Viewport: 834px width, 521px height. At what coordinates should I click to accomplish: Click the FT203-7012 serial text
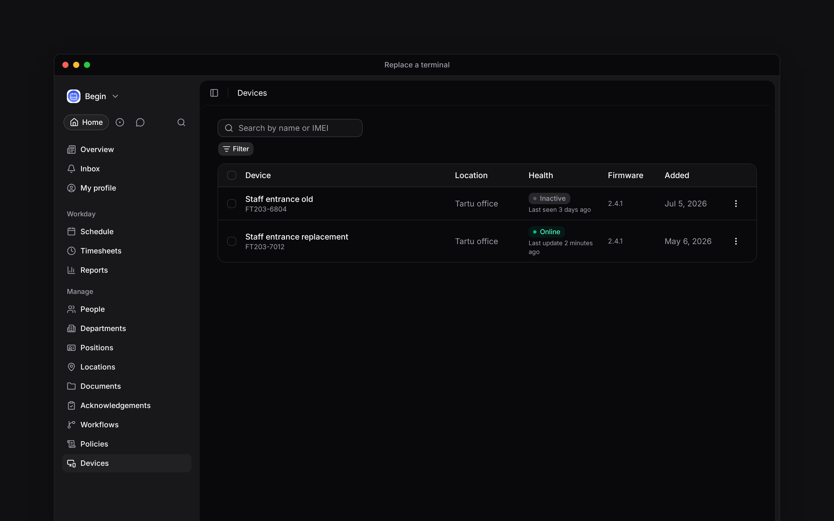pyautogui.click(x=265, y=247)
